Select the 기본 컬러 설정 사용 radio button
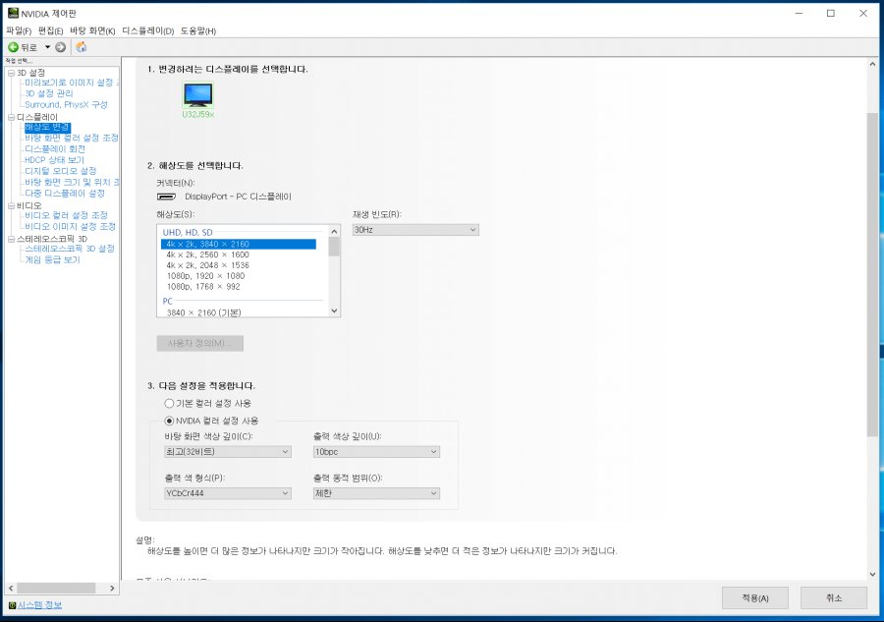884x622 pixels. [x=168, y=403]
